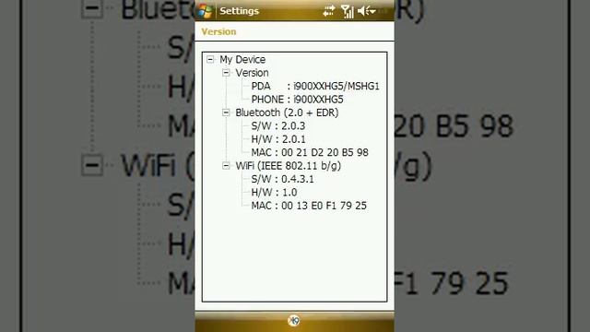Click the Settings title in the top bar
590x332 pixels.
(240, 11)
